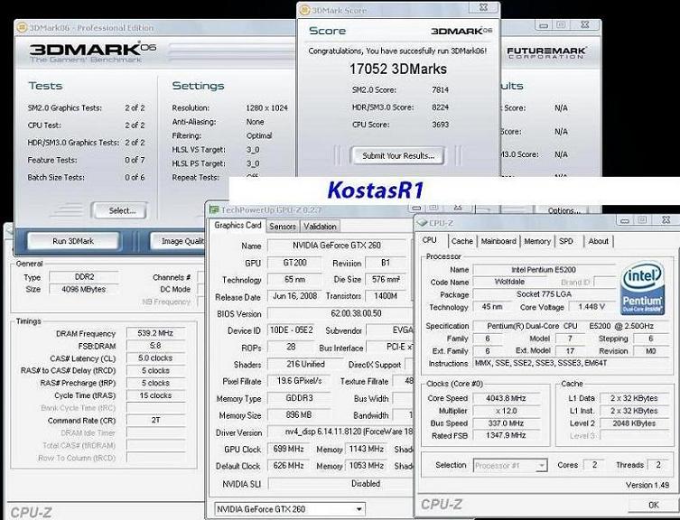
Task: Click the KostasR1 name banner text
Action: point(376,190)
